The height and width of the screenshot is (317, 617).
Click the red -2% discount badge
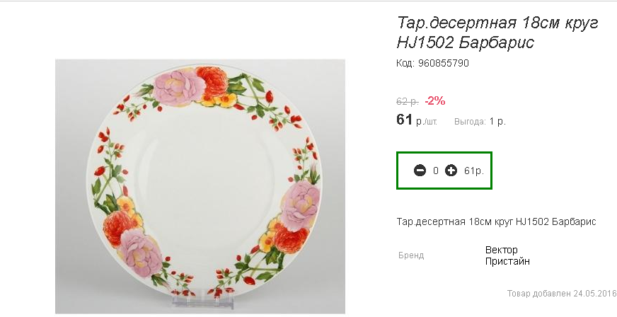pyautogui.click(x=435, y=100)
